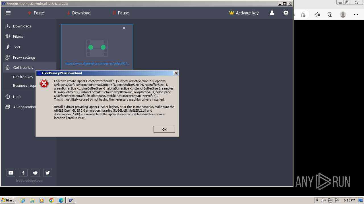The image size is (364, 204).
Task: Click Edge add to favorites icon
Action: click(x=303, y=14)
